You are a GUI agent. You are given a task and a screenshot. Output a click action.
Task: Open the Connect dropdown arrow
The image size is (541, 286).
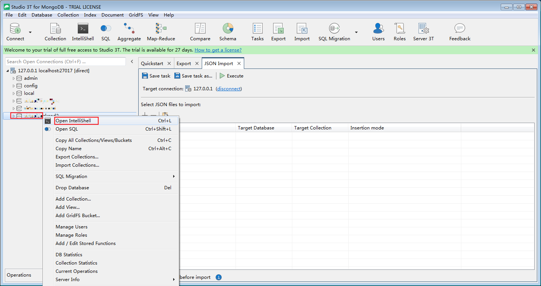30,32
